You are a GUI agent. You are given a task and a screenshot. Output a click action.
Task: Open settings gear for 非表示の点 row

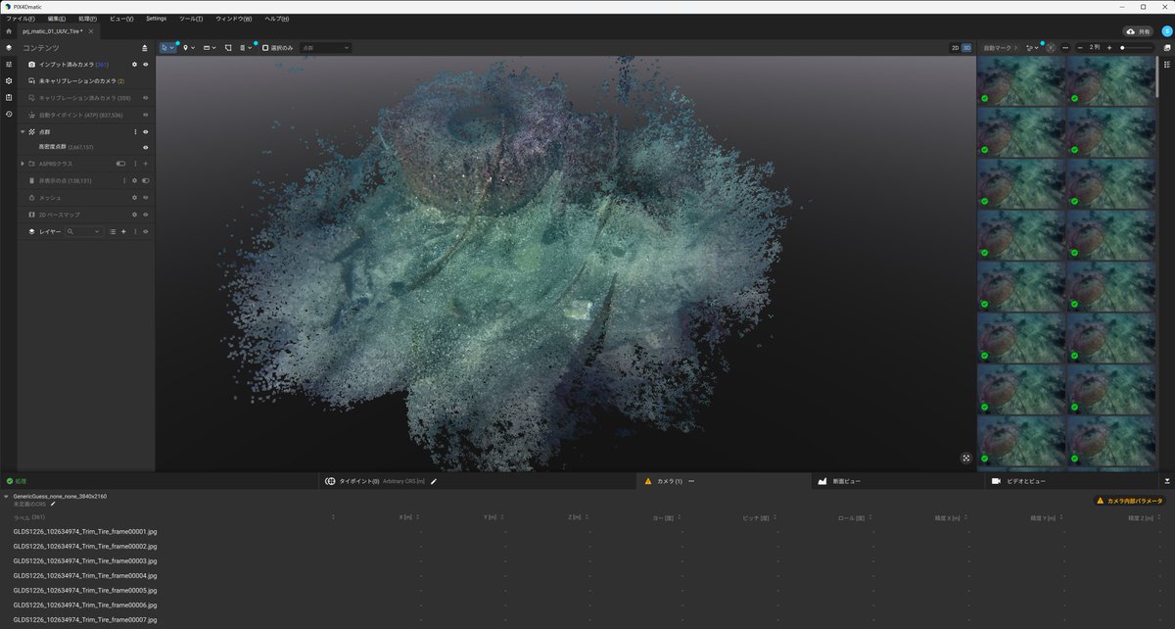(135, 181)
